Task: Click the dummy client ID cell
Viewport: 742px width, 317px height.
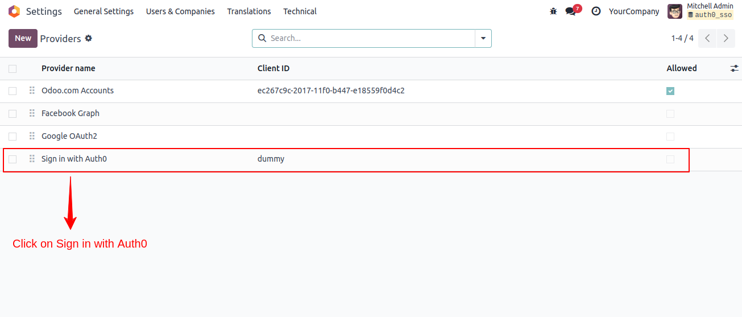Action: coord(271,159)
